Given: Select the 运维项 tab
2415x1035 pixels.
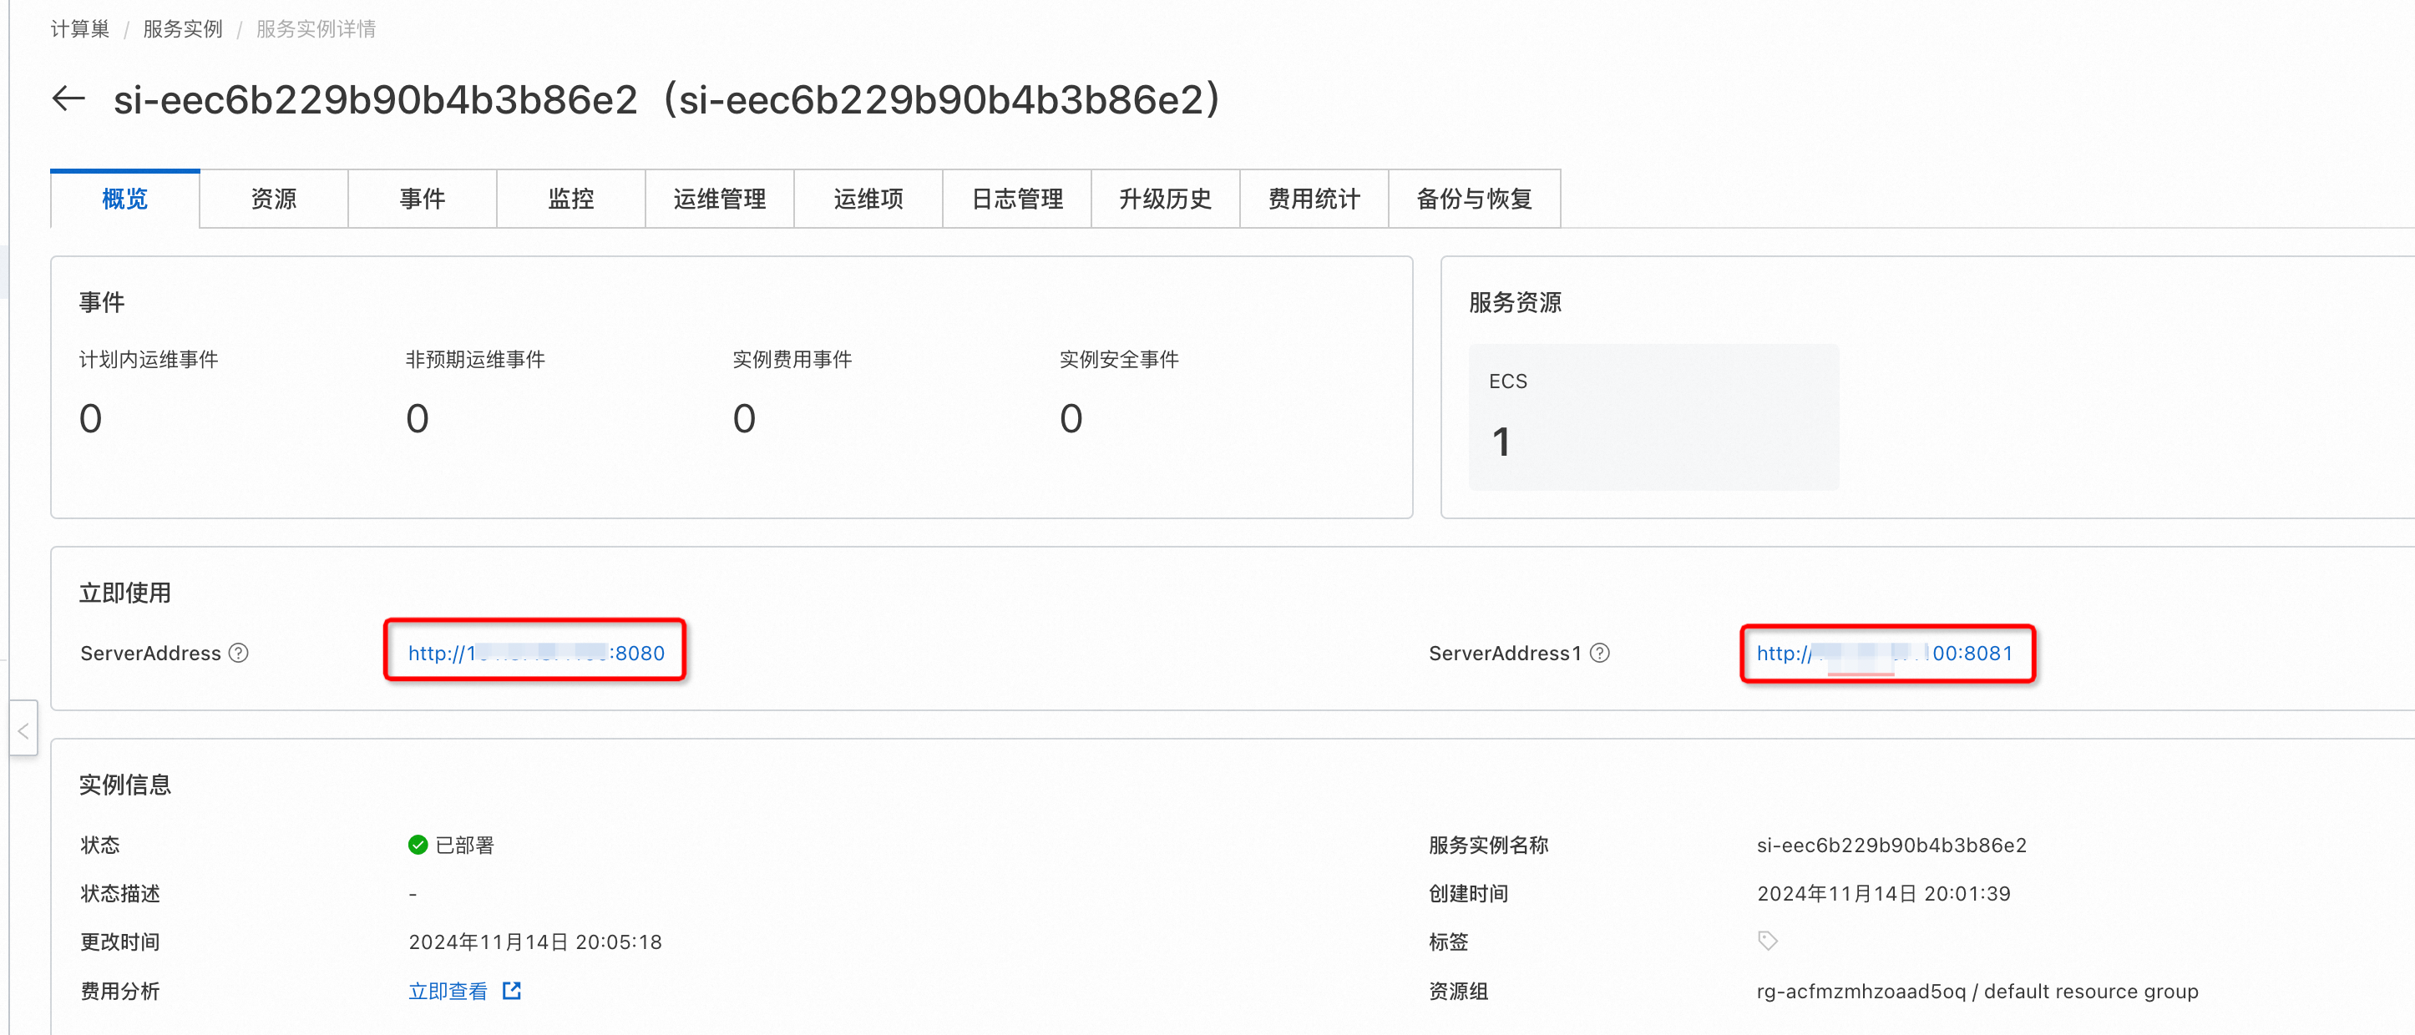Looking at the screenshot, I should click(x=868, y=199).
